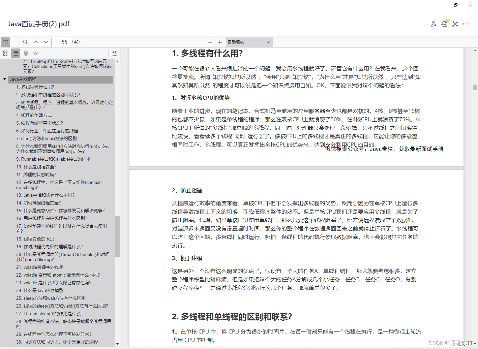This screenshot has width=478, height=349.
Task: Show document outline view in sidebar
Action: pos(16,53)
